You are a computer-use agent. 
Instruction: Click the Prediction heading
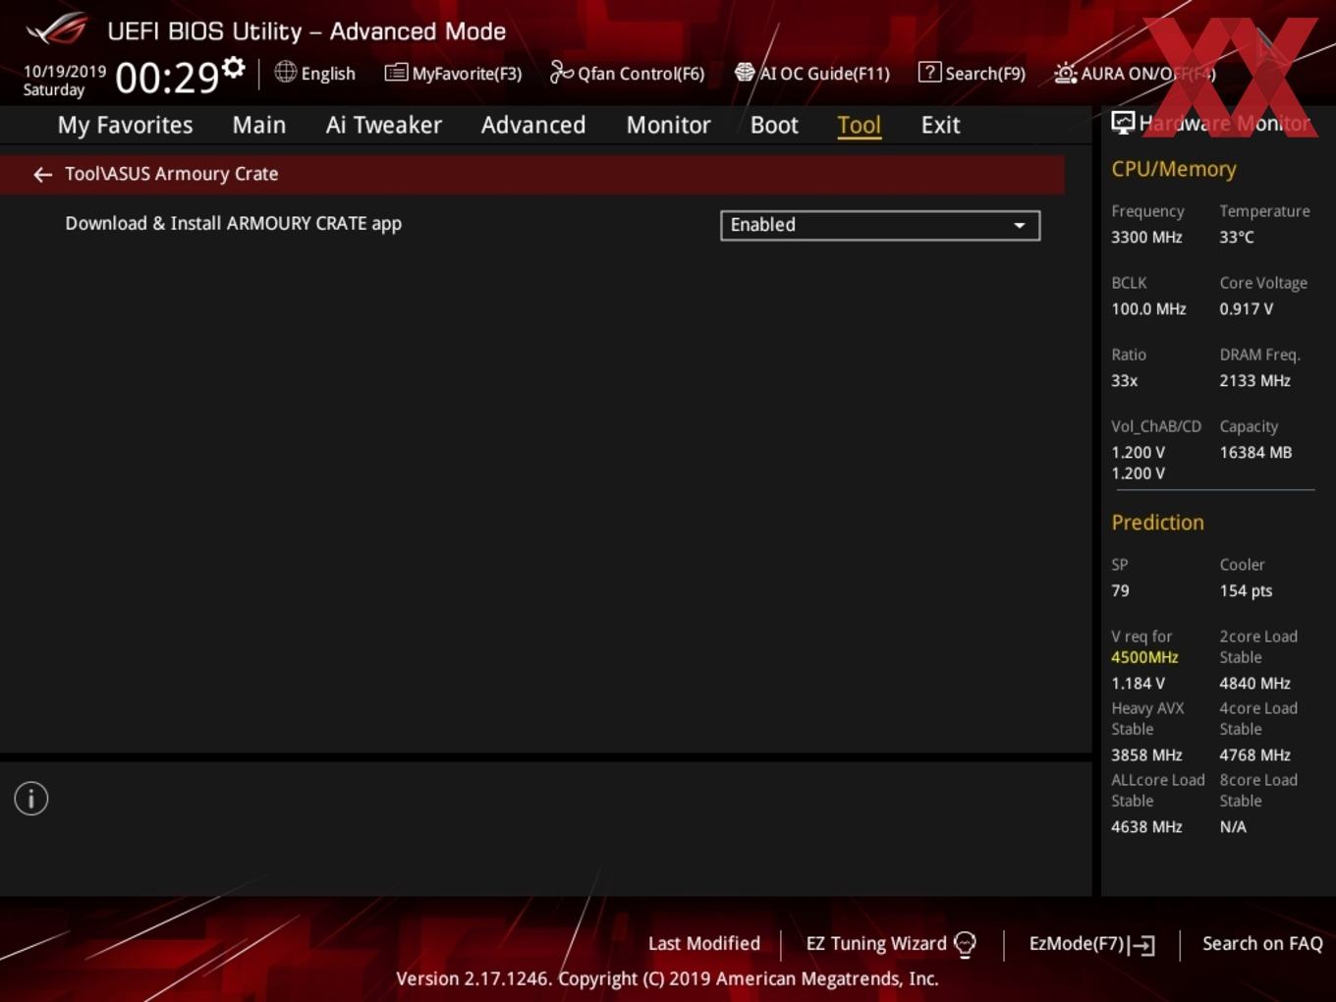click(x=1157, y=523)
